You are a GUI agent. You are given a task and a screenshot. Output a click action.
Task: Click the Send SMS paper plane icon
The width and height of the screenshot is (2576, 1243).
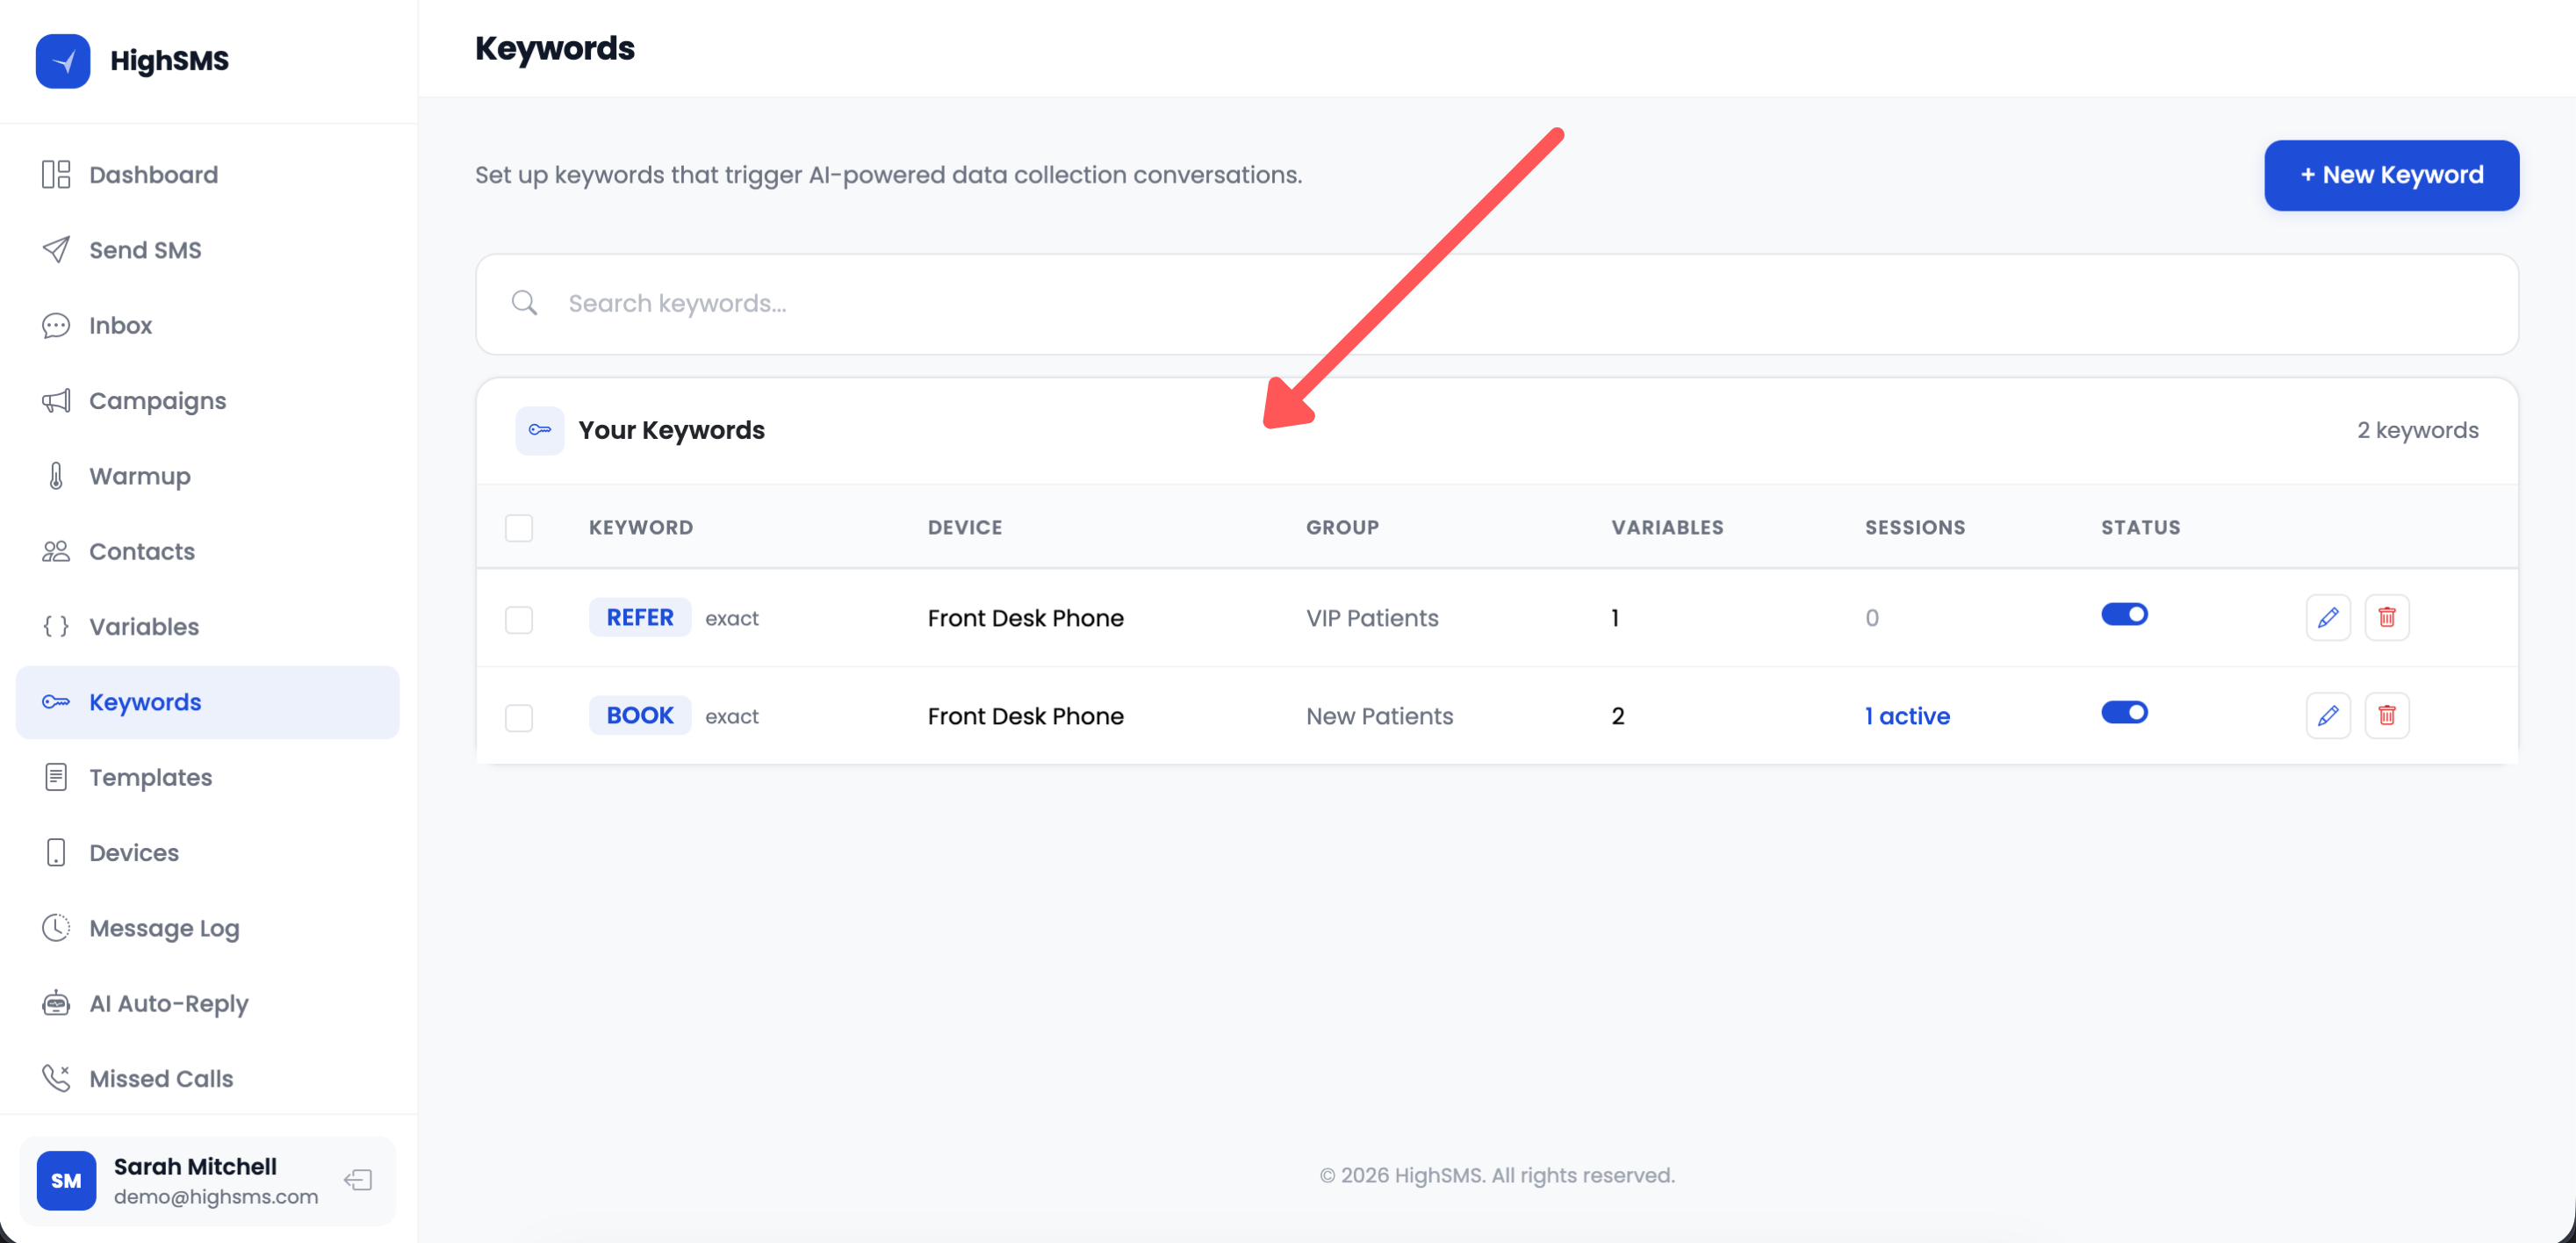point(57,249)
